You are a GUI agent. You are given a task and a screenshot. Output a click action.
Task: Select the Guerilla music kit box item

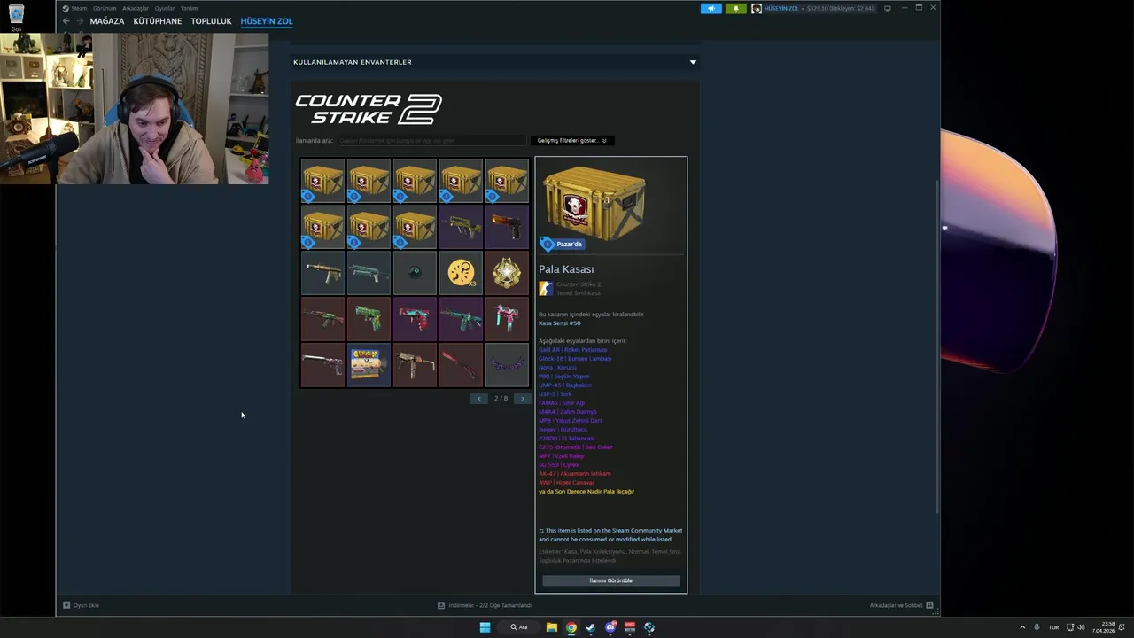click(x=369, y=365)
